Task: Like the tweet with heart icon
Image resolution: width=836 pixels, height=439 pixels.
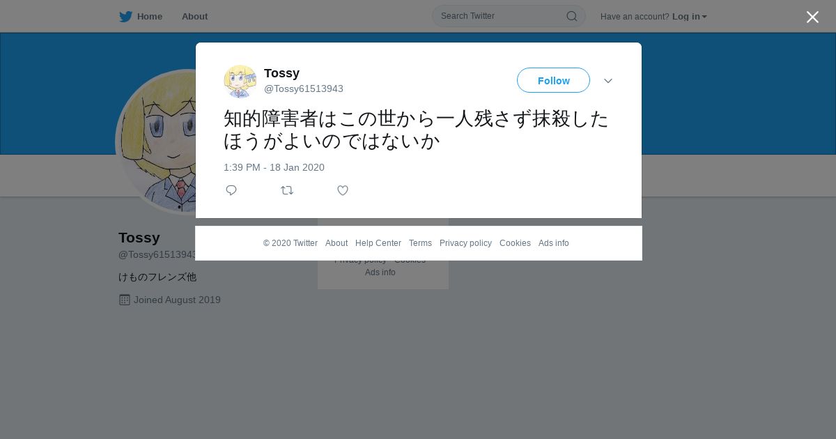Action: point(343,190)
